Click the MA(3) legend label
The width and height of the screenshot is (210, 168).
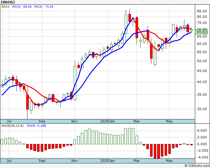[x=38, y=7]
